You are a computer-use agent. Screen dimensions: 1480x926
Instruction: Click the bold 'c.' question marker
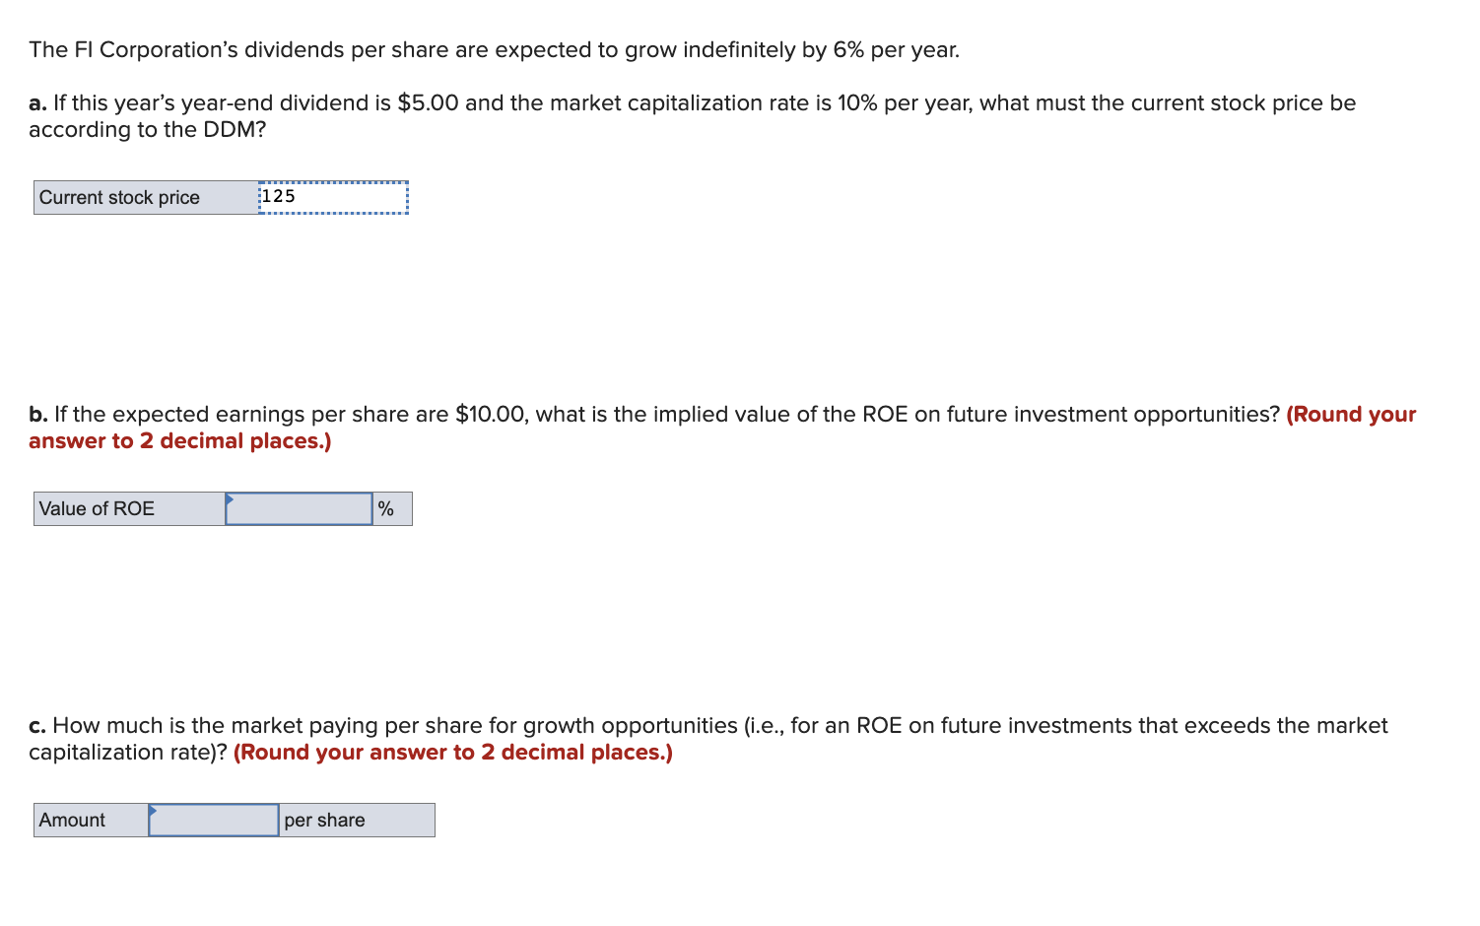click(x=37, y=726)
